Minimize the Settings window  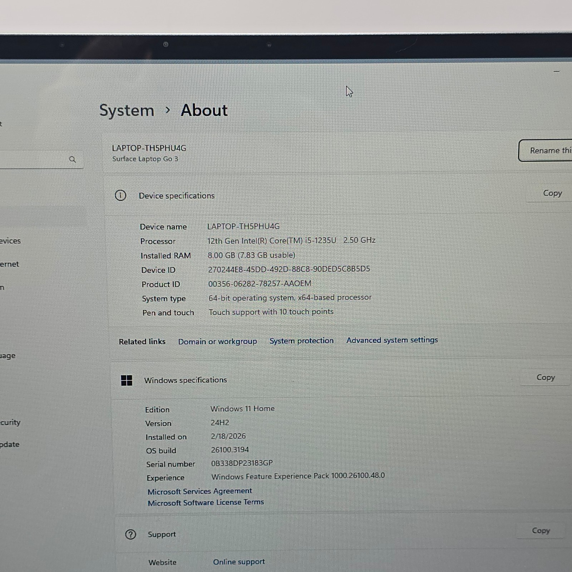click(x=556, y=71)
